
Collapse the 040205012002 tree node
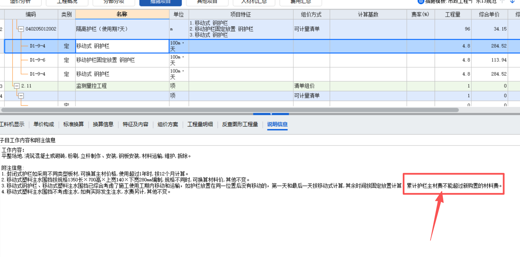21,29
